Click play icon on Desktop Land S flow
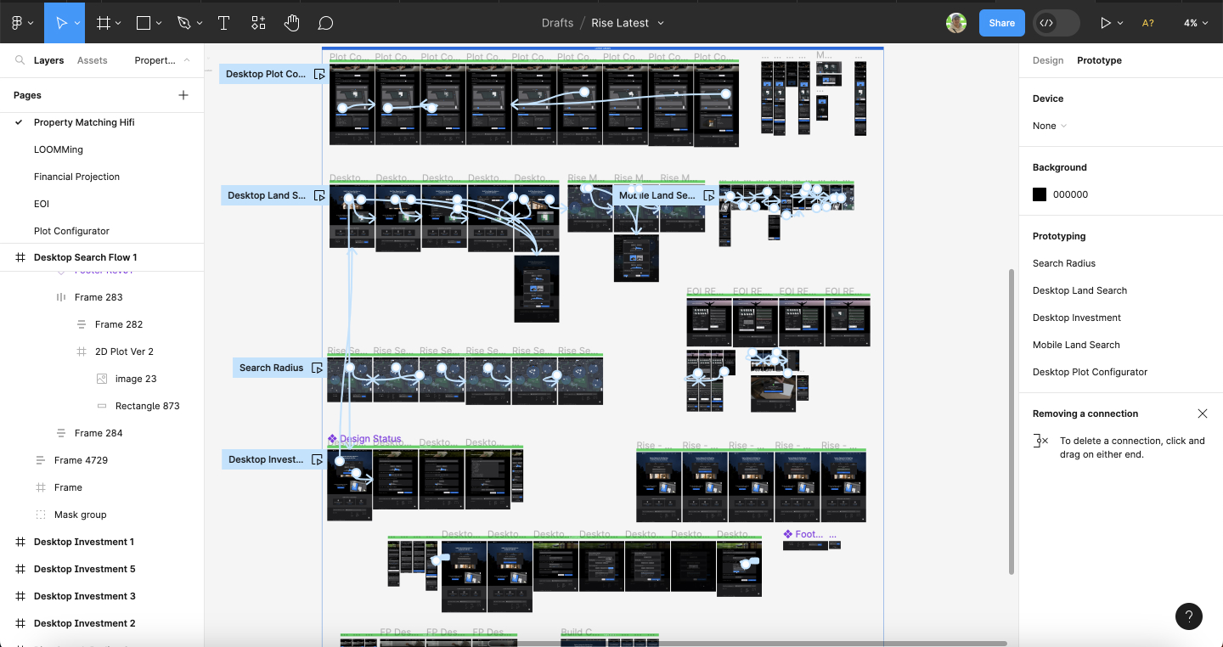 pyautogui.click(x=319, y=195)
